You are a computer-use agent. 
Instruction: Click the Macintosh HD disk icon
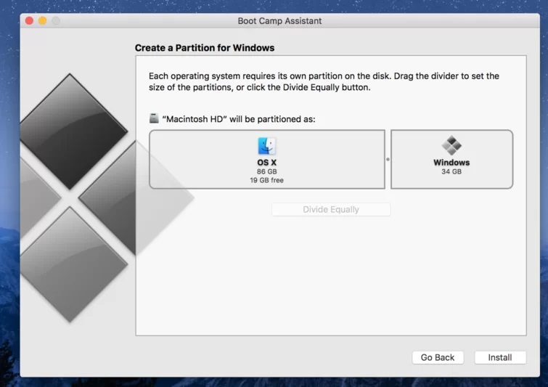(154, 118)
